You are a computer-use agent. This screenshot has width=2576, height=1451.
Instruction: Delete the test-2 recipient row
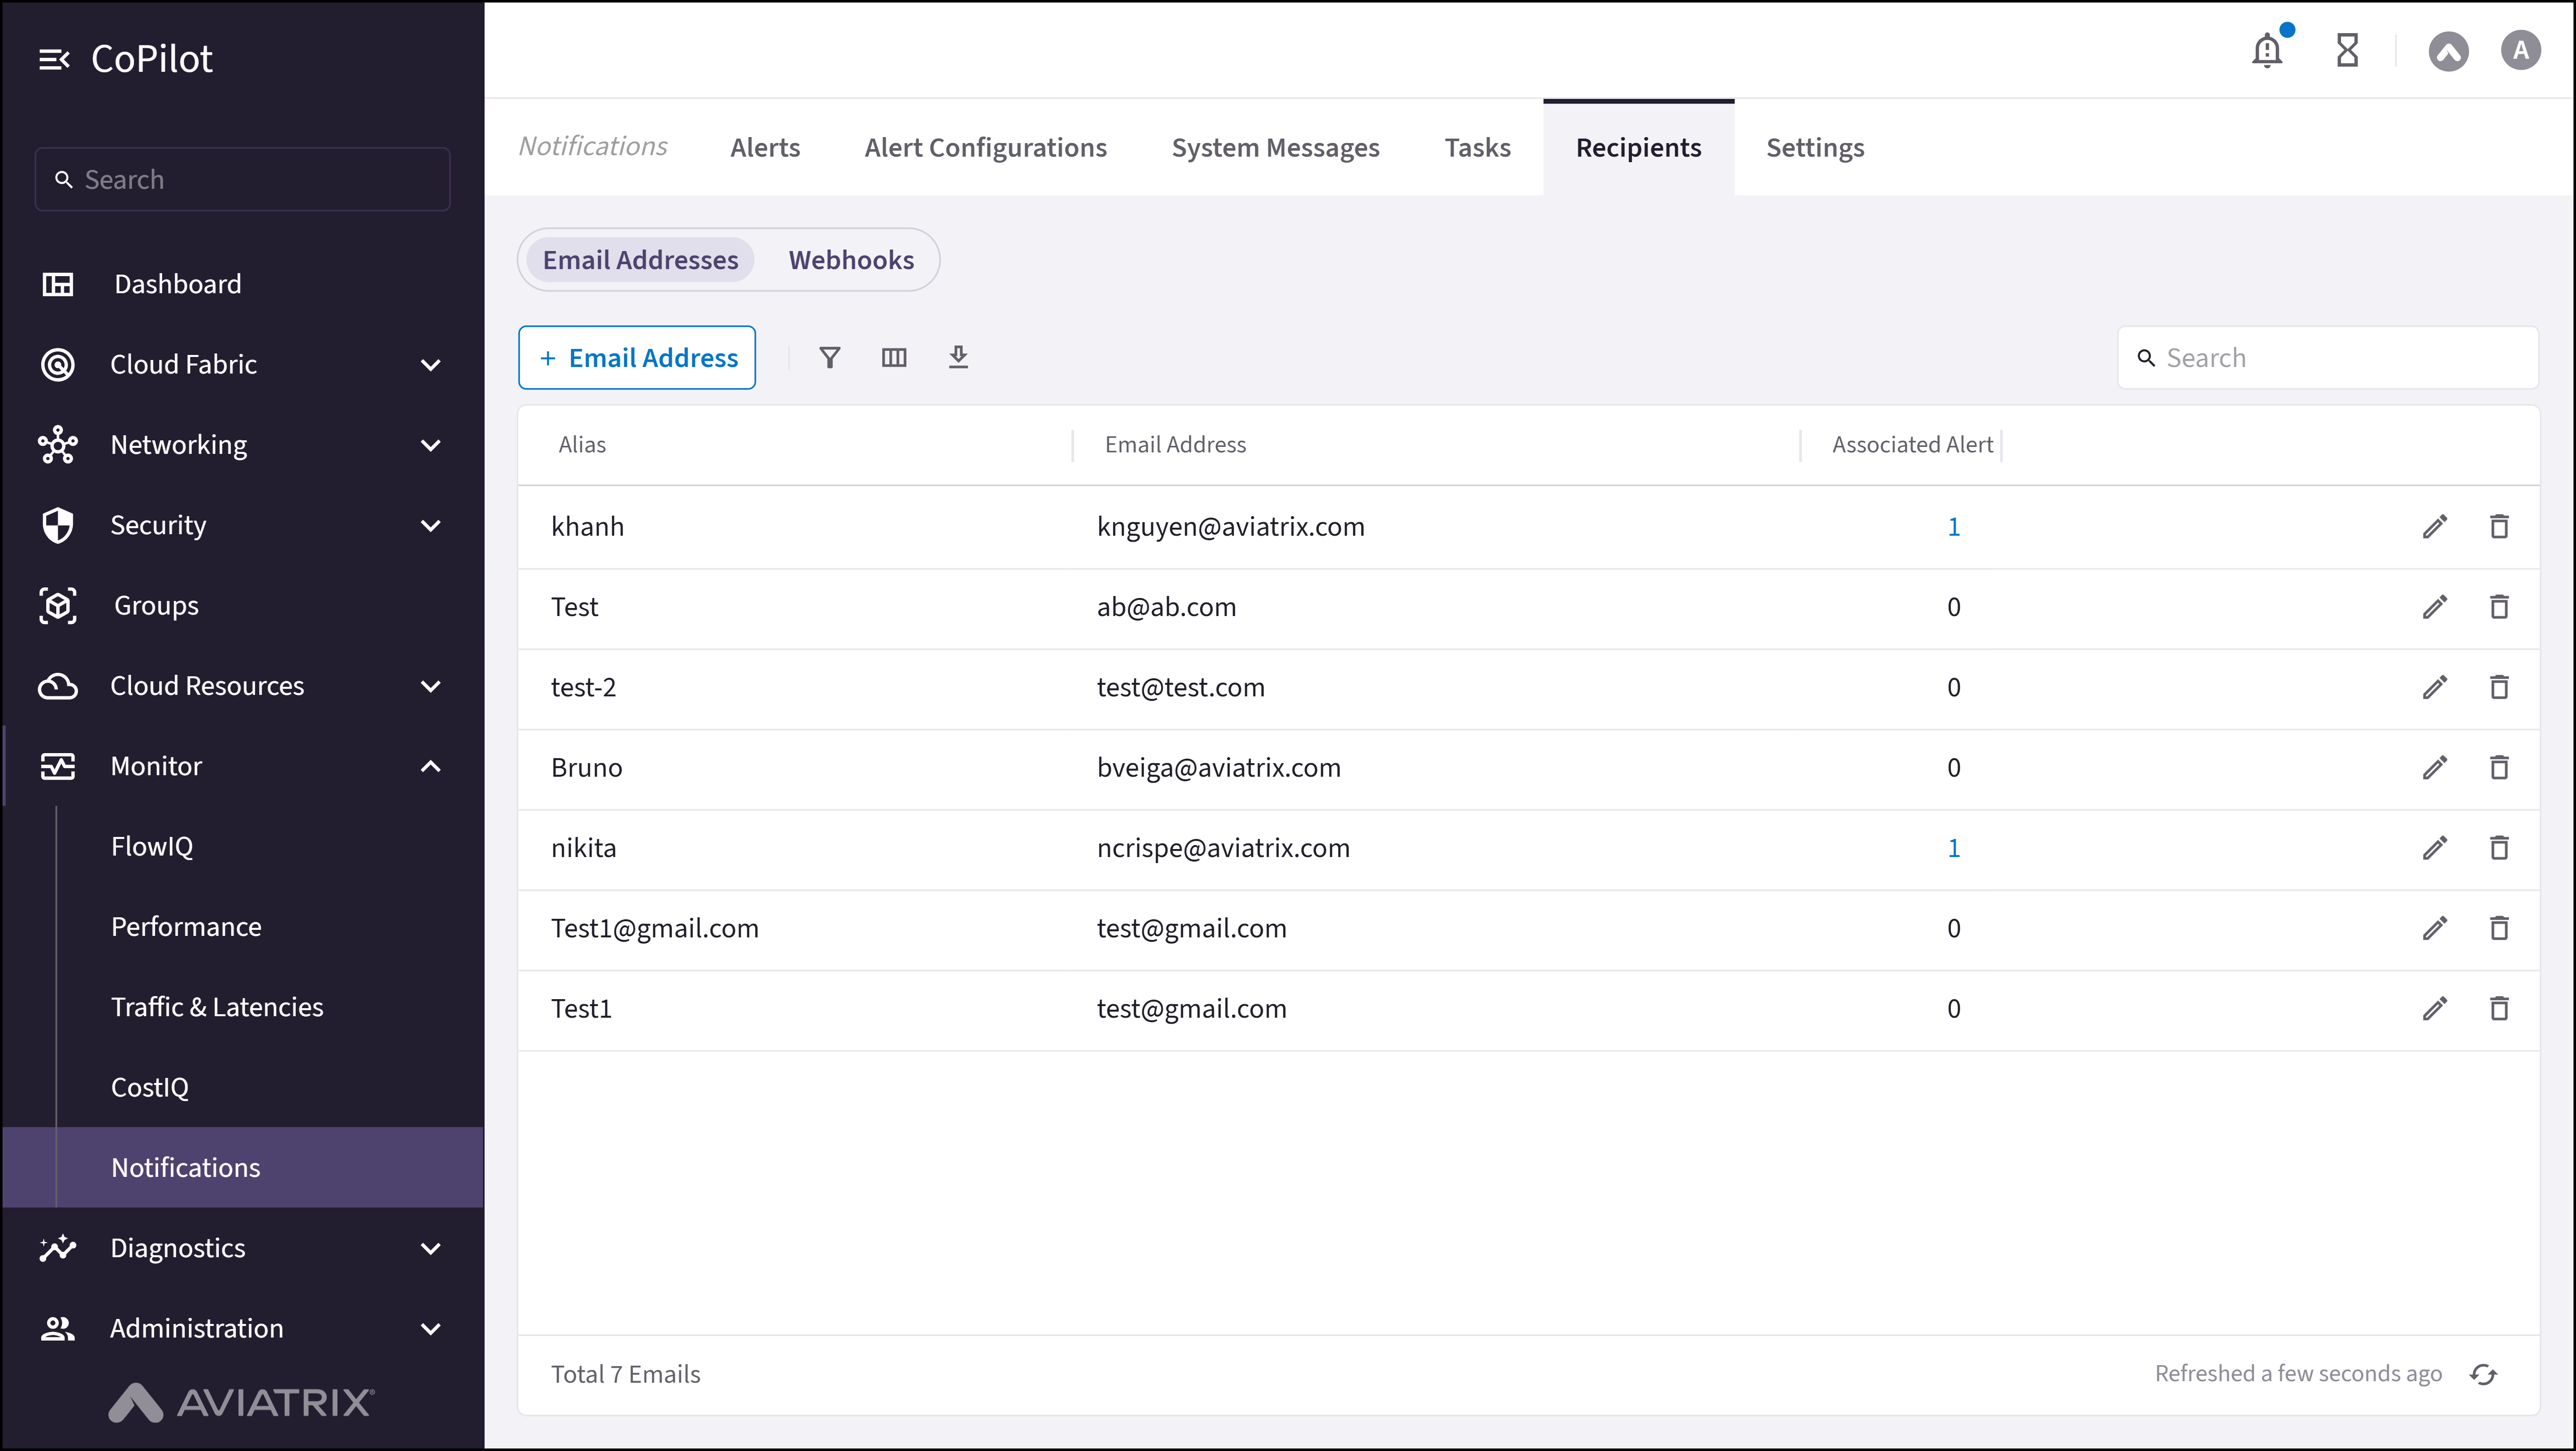point(2499,688)
